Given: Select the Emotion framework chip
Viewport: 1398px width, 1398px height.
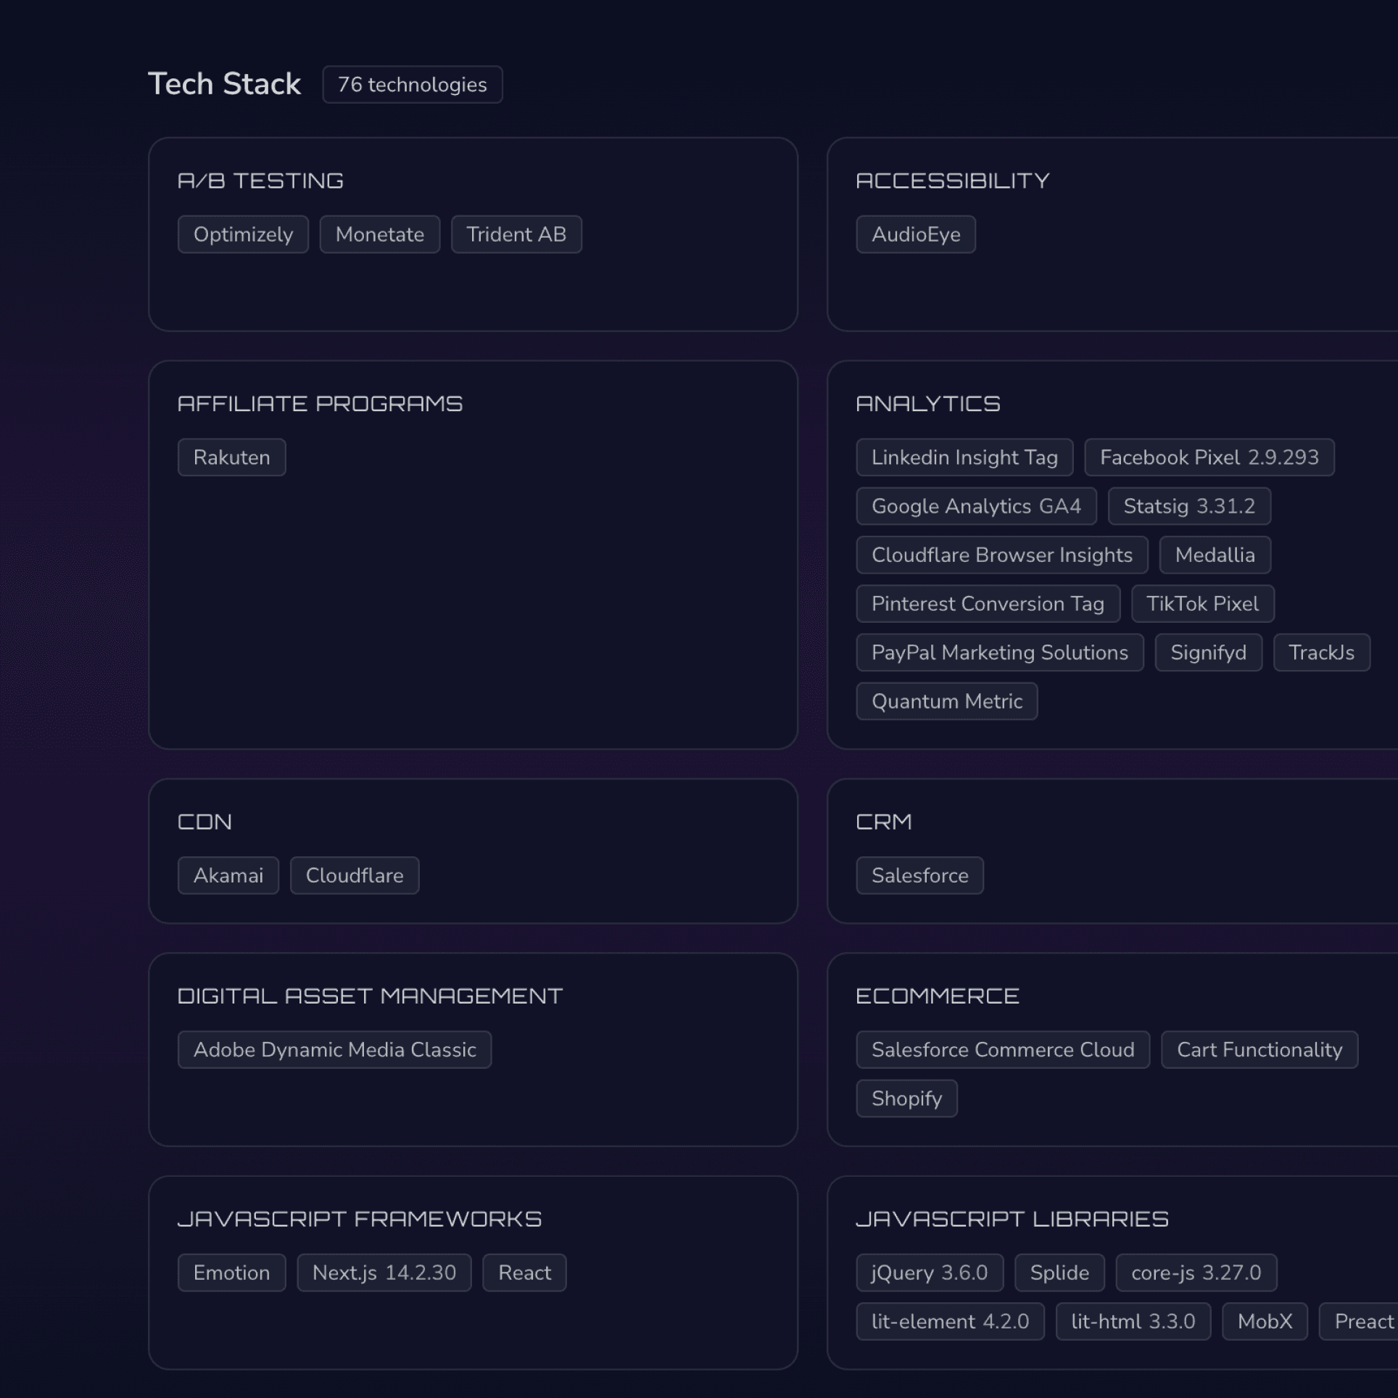Looking at the screenshot, I should pos(231,1273).
